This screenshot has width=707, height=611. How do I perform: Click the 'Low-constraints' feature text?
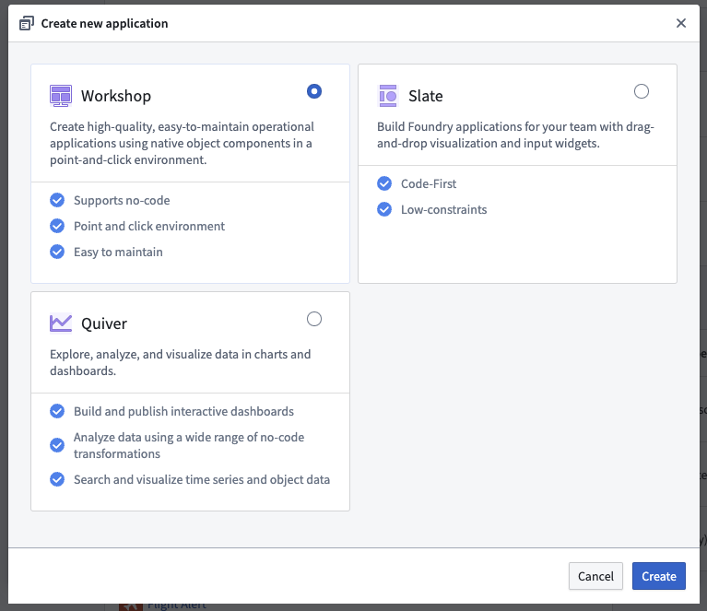[443, 209]
